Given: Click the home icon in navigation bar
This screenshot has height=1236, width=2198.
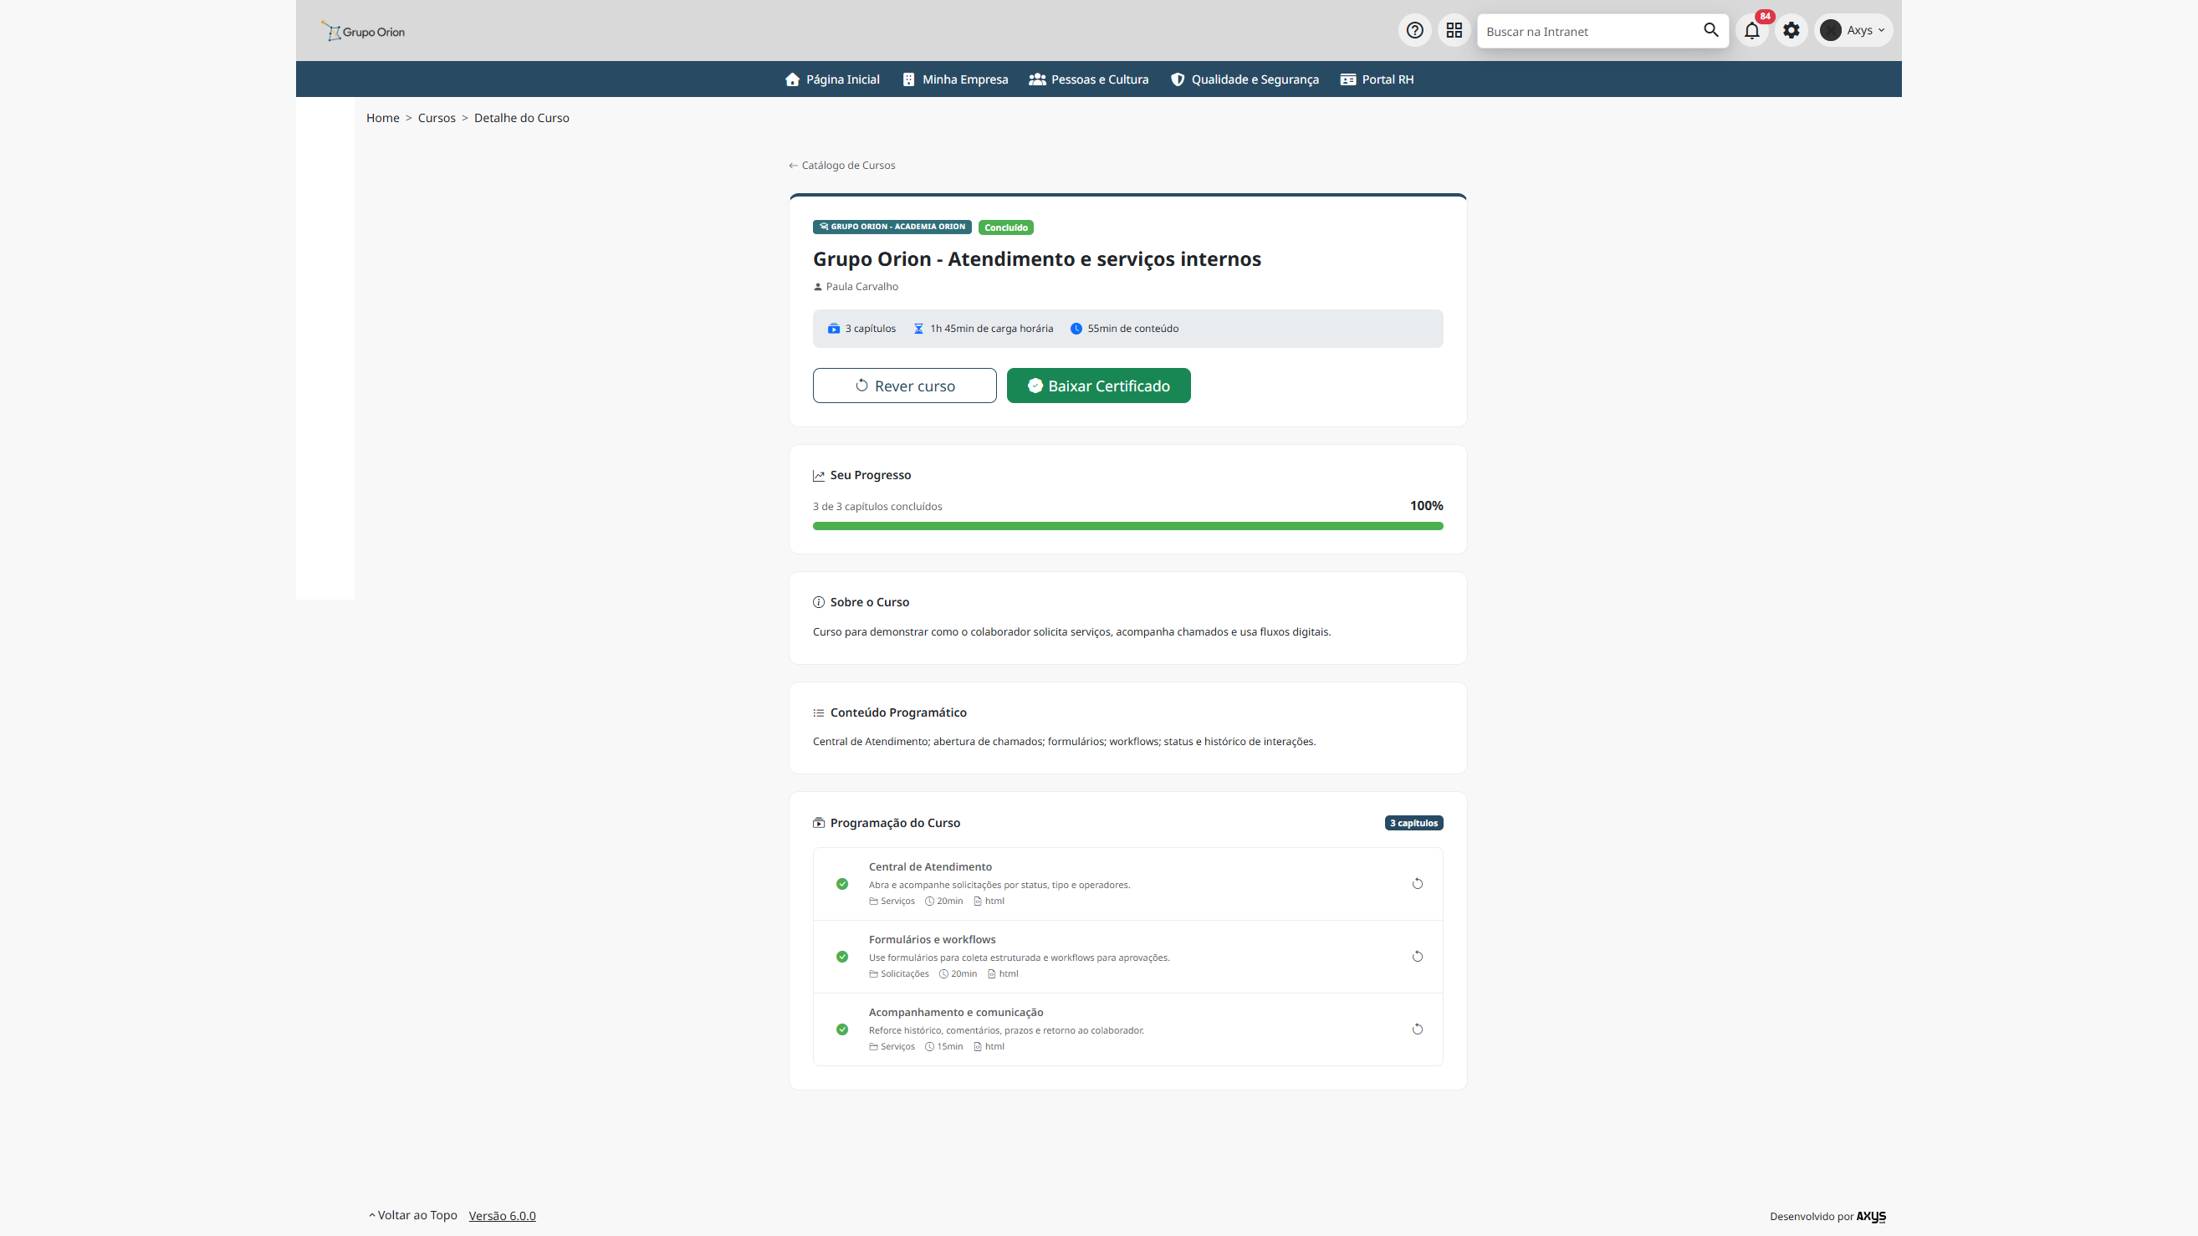Looking at the screenshot, I should (792, 79).
